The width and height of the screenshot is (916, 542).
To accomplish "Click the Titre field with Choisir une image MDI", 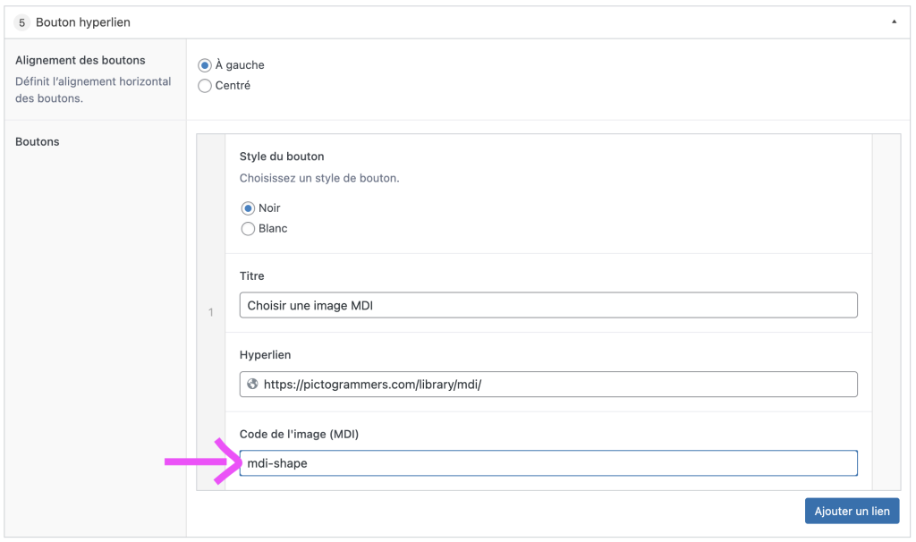I will tap(548, 306).
